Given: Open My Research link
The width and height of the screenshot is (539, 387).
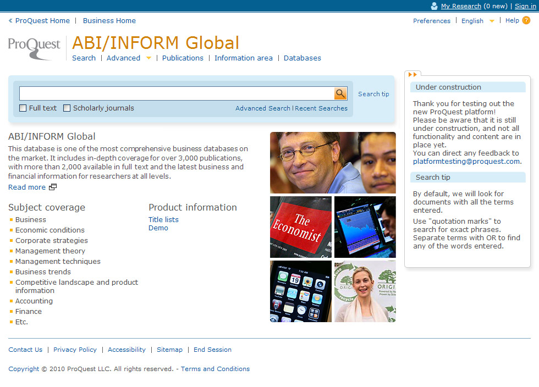Looking at the screenshot, I should point(461,6).
